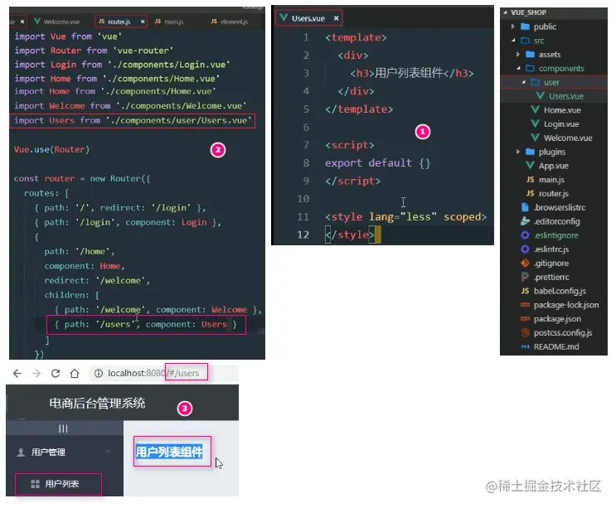
Task: Click the 用户列表 grid icon
Action: point(35,484)
